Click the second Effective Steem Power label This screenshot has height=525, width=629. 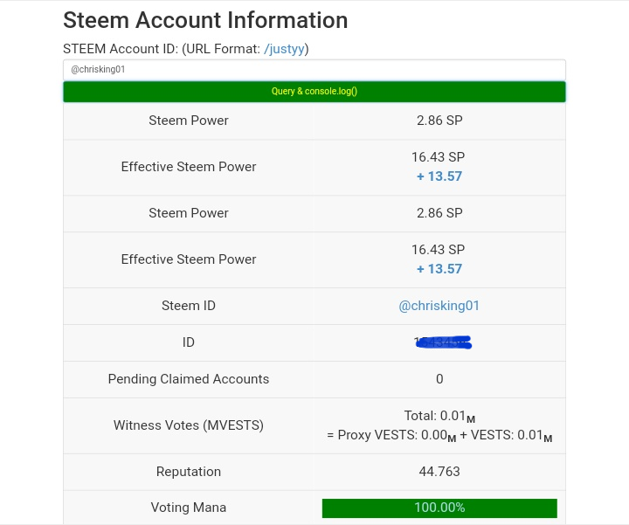click(189, 259)
